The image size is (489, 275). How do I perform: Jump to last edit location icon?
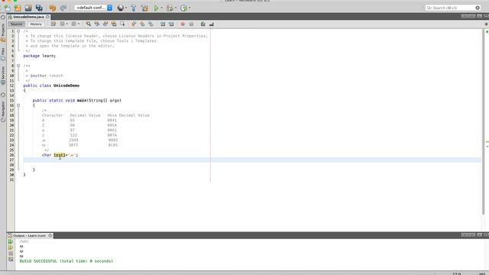point(53,24)
